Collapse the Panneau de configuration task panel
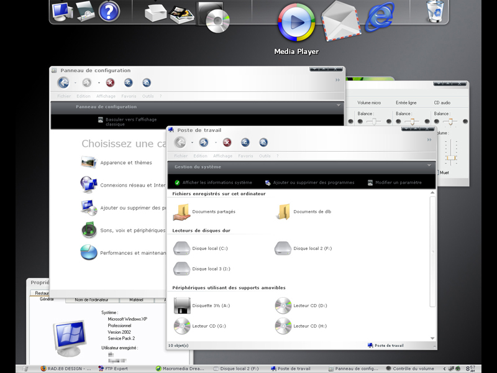The height and width of the screenshot is (373, 497). pos(338,105)
